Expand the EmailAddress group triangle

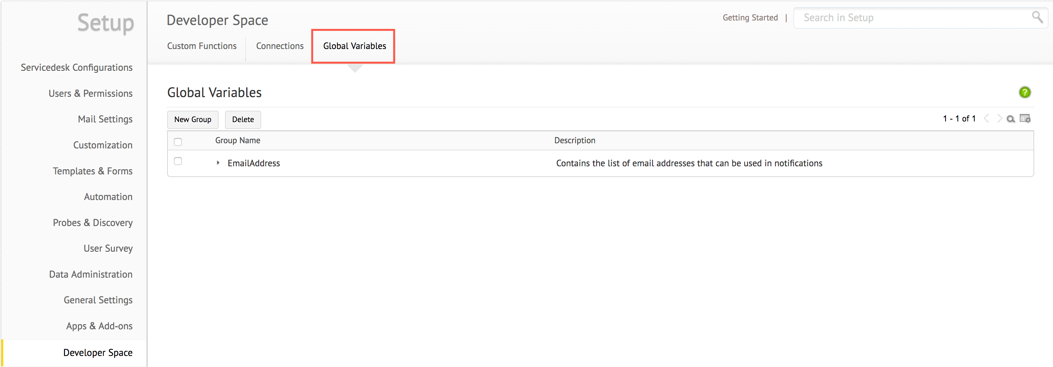coord(218,163)
